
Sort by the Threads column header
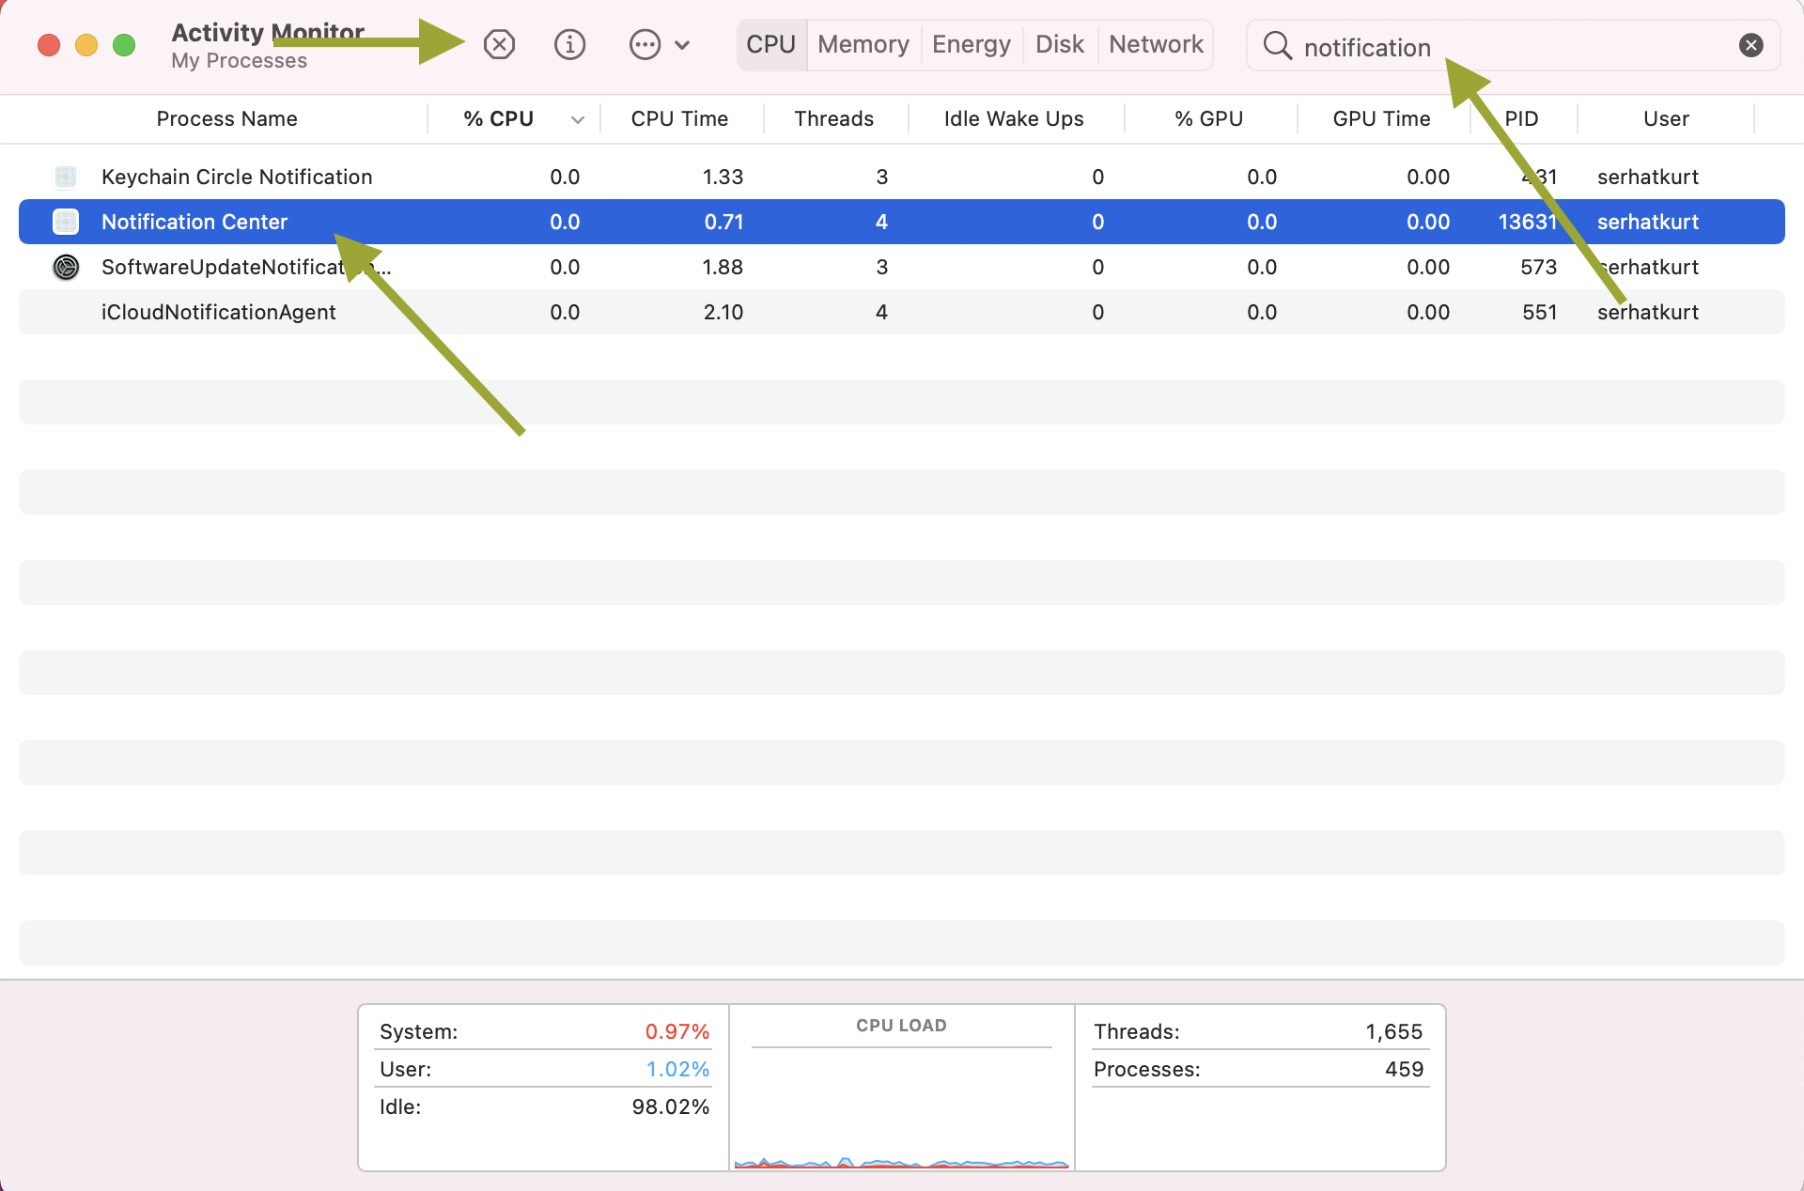coord(834,118)
